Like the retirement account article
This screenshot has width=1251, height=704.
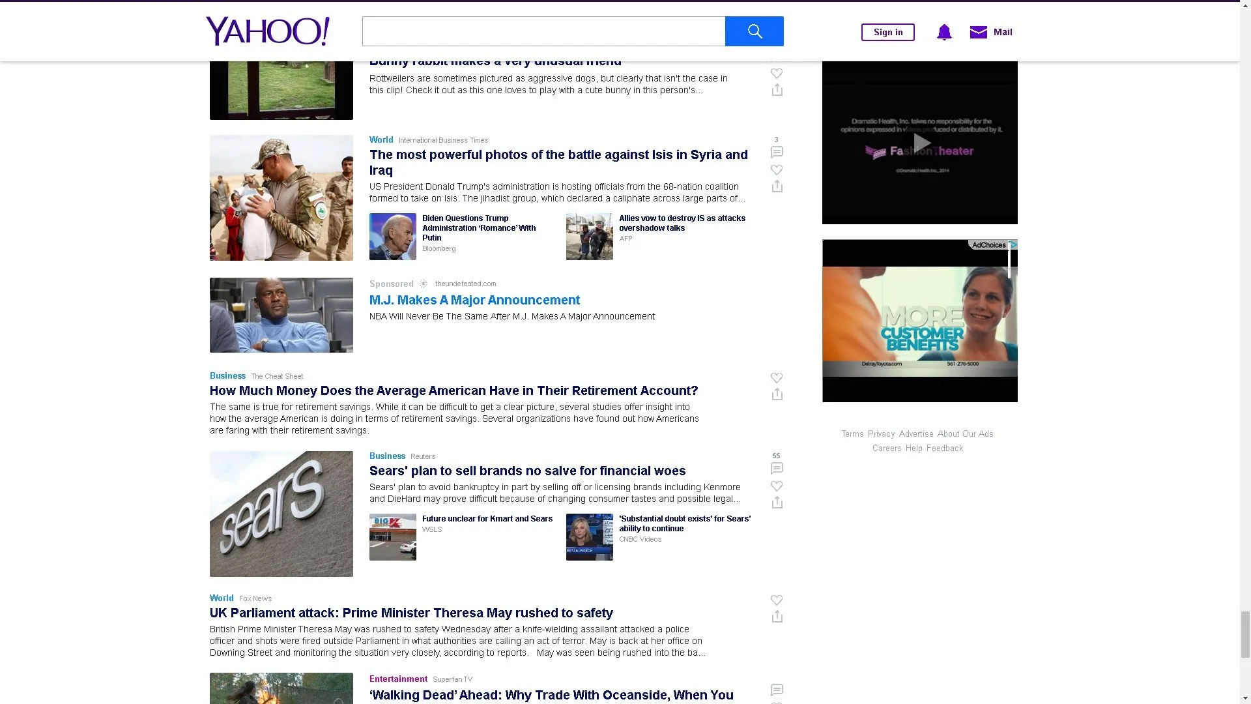pos(776,378)
